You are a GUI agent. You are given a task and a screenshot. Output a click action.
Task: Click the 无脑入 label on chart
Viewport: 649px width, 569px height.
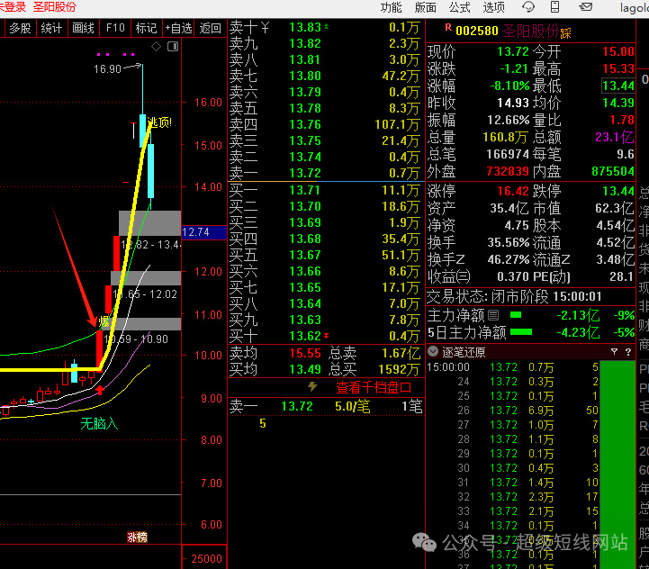(x=99, y=424)
